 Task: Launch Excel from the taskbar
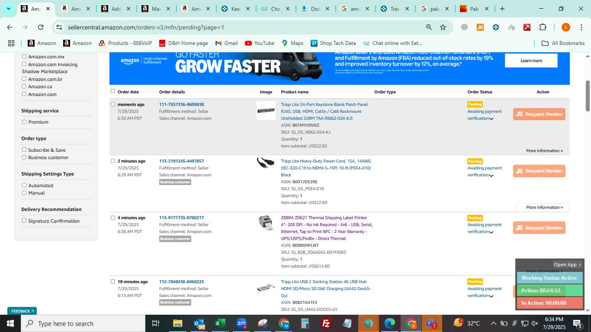pyautogui.click(x=220, y=323)
